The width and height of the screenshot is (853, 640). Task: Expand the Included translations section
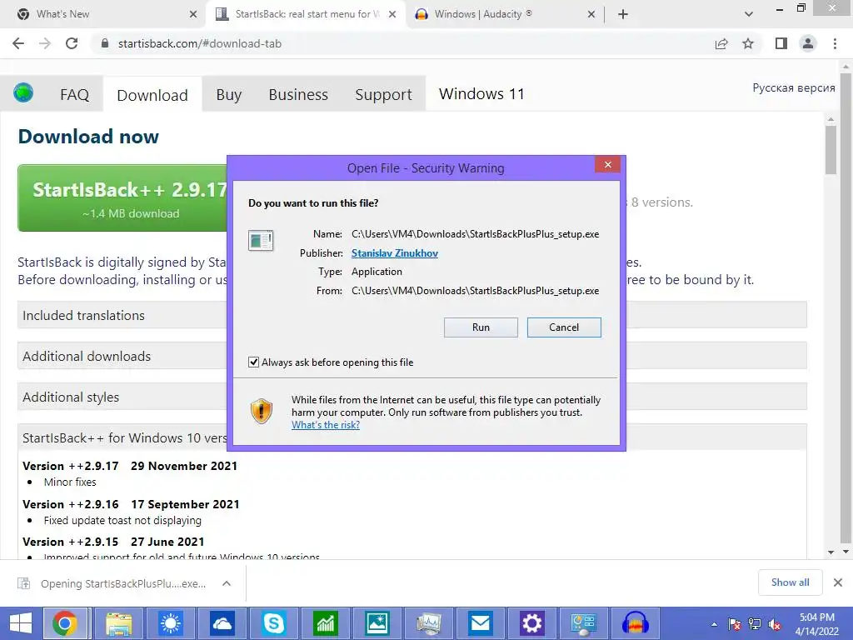412,315
